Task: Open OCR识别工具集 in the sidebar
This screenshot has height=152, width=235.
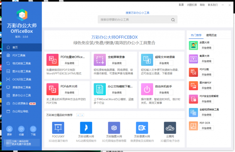Action: point(22,80)
